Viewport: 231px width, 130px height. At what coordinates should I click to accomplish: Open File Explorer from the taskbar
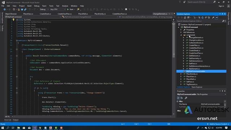(x=18, y=128)
